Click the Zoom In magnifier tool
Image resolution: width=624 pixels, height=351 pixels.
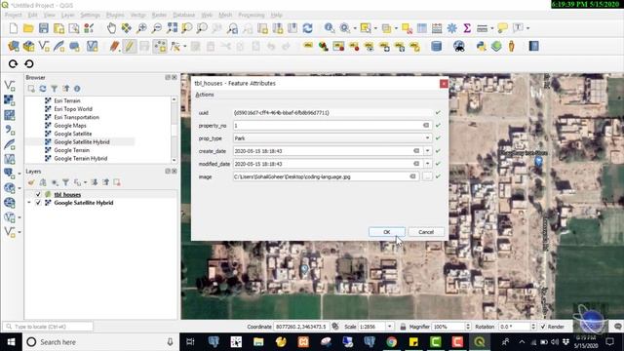pos(141,28)
